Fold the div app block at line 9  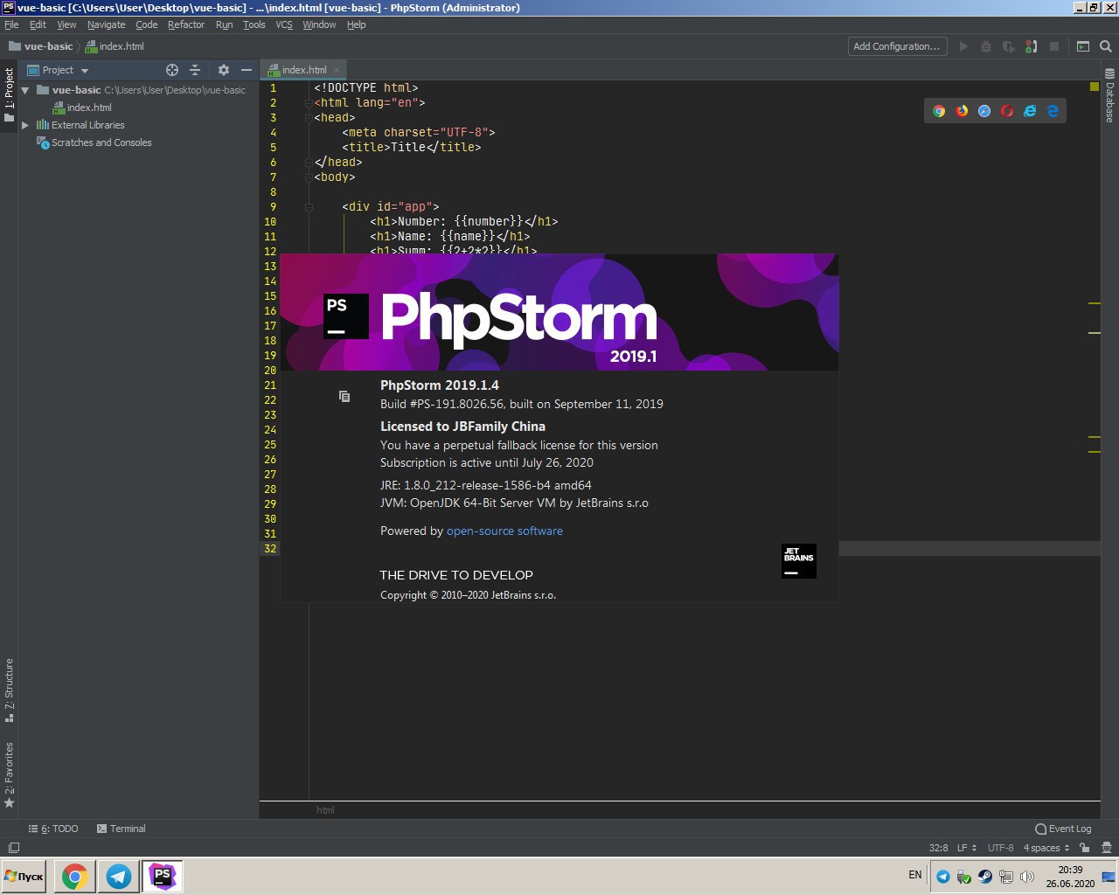309,207
